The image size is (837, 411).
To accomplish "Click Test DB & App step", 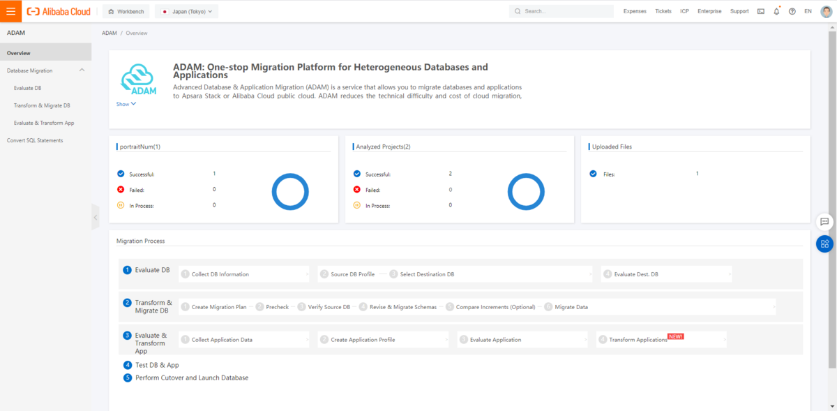I will 157,365.
